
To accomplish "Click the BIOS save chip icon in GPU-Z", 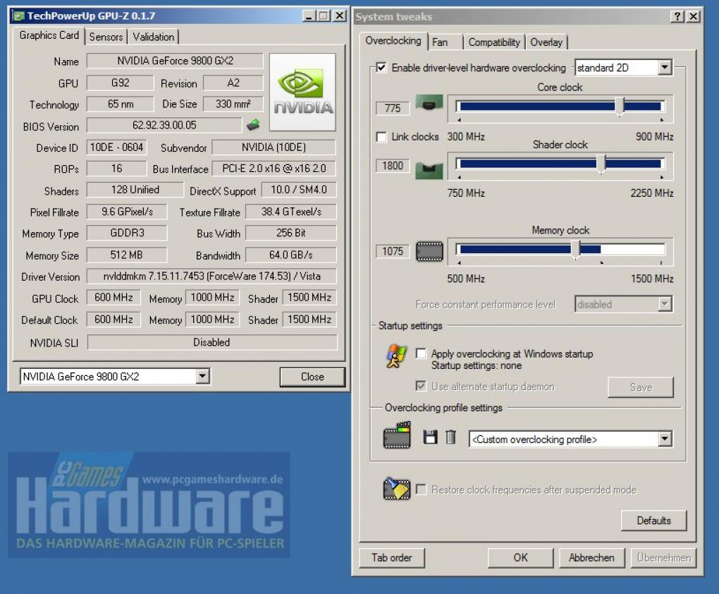I will 252,124.
